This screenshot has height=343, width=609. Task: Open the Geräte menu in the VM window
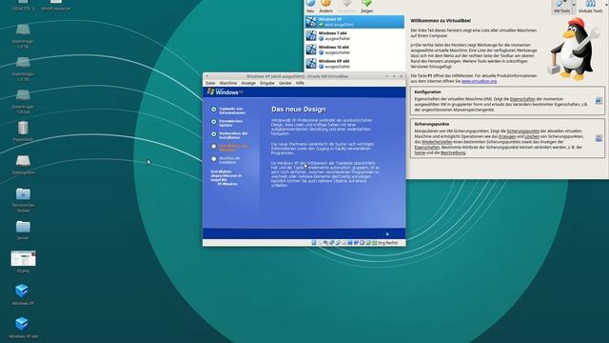point(285,83)
